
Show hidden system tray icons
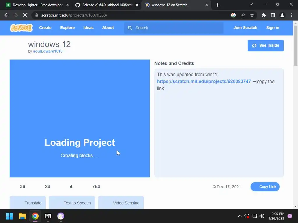[240, 216]
